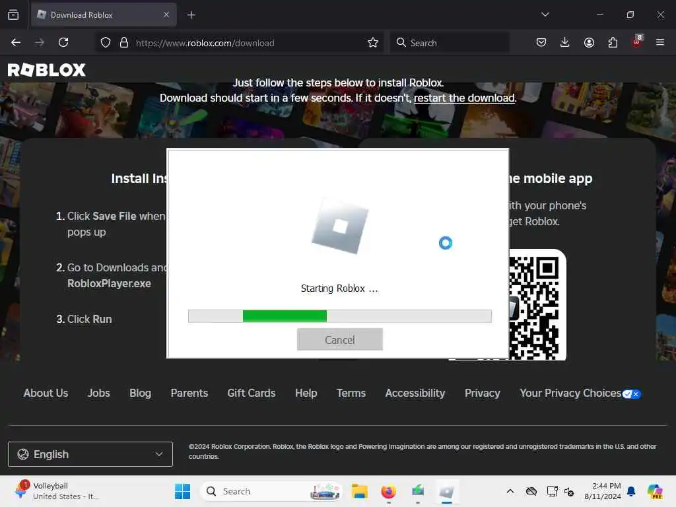
Task: Click the Roblox logo in page header
Action: tap(47, 70)
